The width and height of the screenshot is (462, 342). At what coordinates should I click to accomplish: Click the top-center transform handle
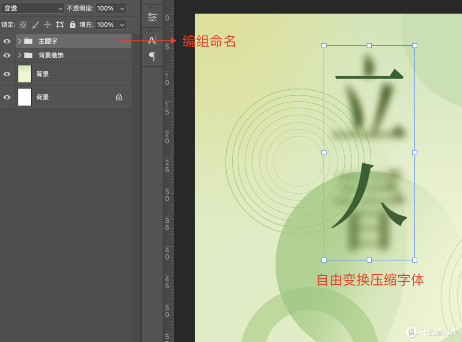(x=369, y=46)
